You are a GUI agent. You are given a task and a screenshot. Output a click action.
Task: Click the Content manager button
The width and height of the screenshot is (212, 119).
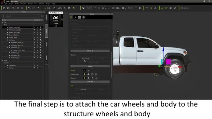coord(185,8)
